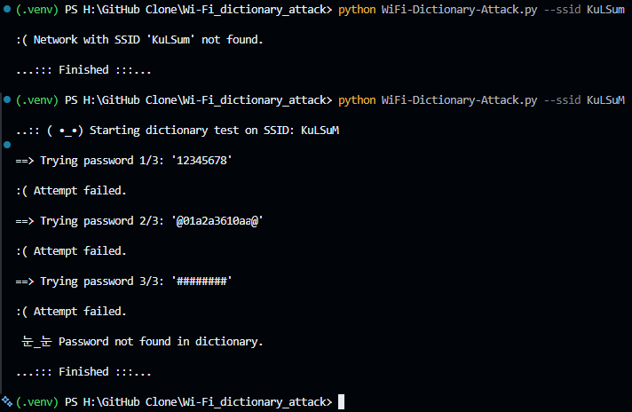Click Password not found in dictionary message
The image size is (632, 412).
[x=142, y=342]
